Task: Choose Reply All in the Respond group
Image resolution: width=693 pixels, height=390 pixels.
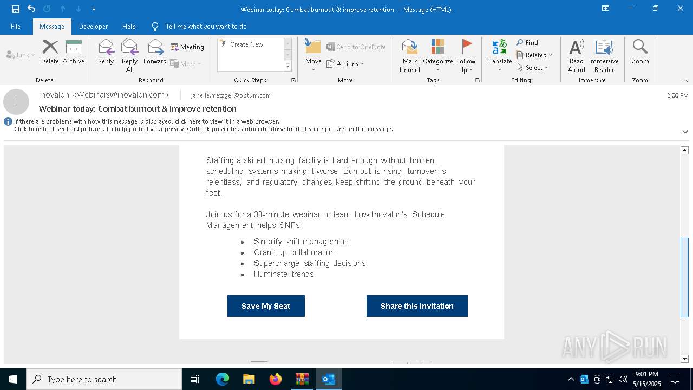Action: (130, 55)
